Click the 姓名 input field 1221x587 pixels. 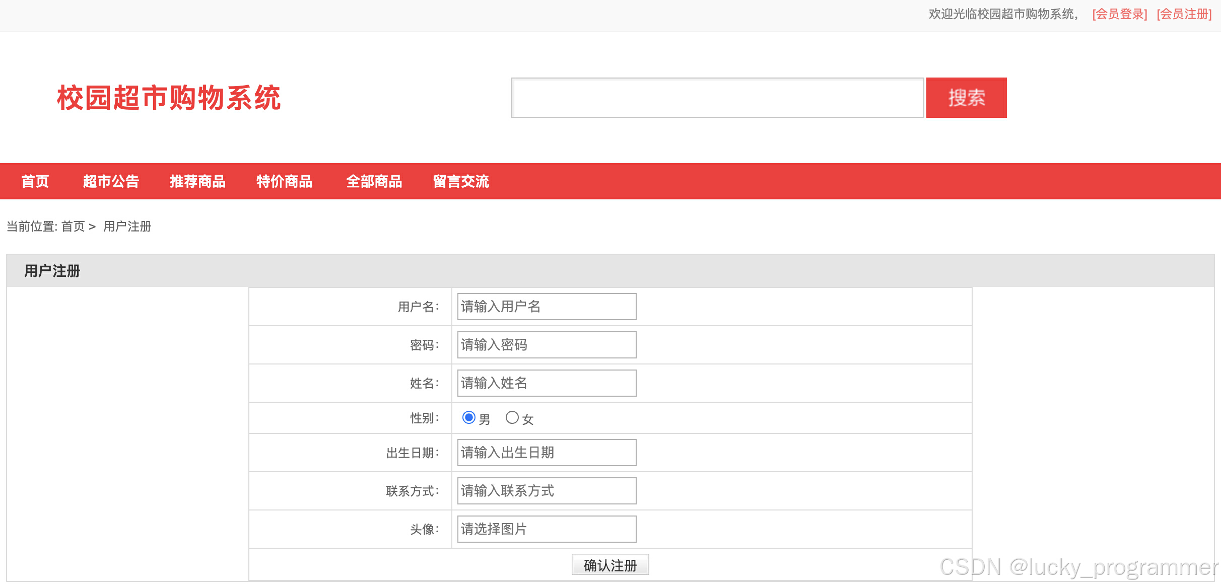click(547, 383)
